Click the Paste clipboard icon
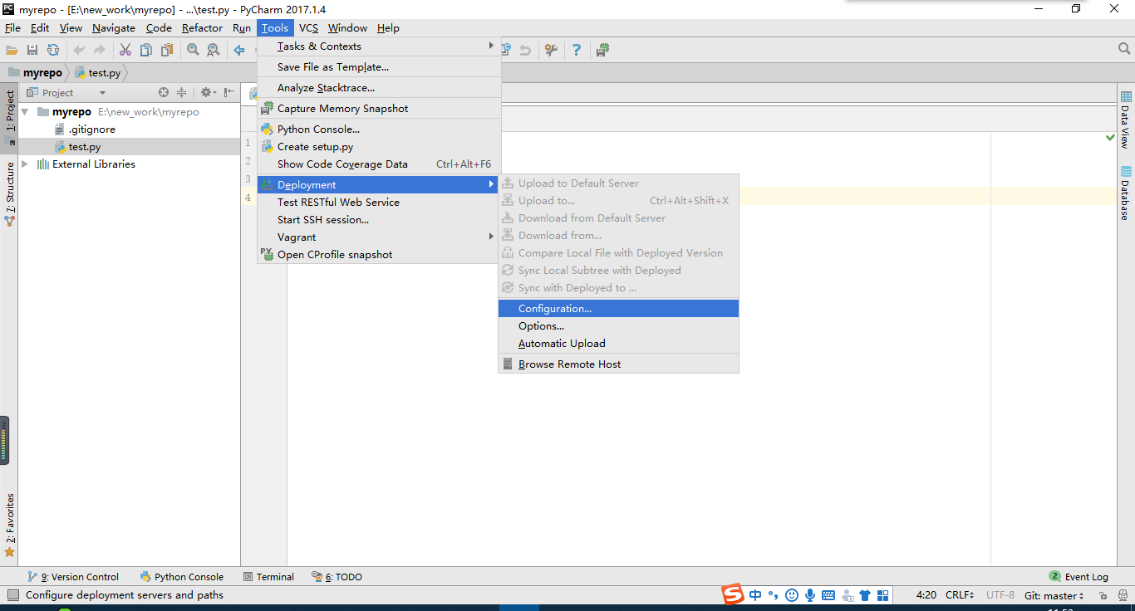The height and width of the screenshot is (611, 1135). [x=167, y=51]
